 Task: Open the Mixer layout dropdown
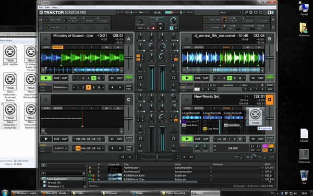pos(231,13)
